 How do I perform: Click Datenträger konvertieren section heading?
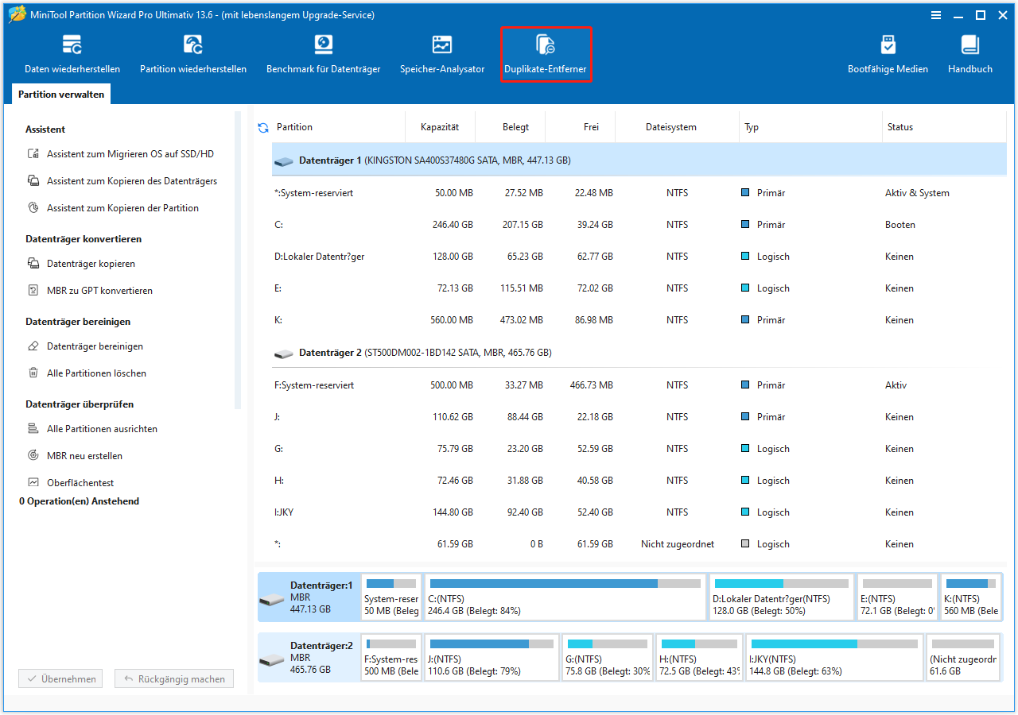pos(84,239)
